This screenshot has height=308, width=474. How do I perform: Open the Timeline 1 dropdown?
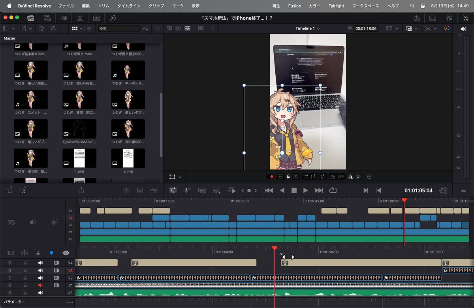(x=308, y=28)
